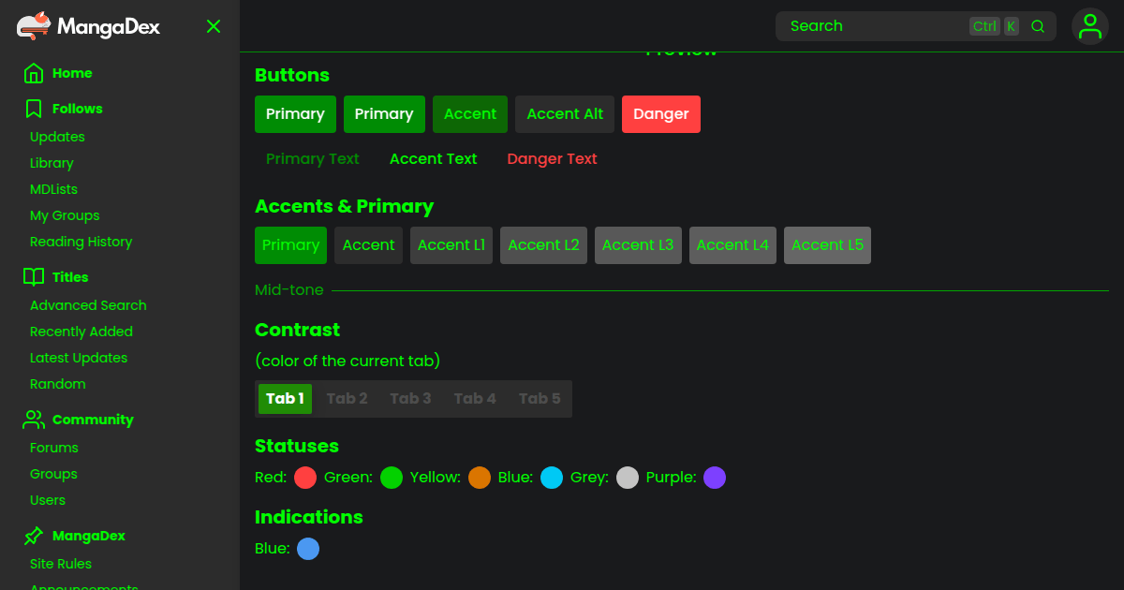Click the Accent L4 chip
Screen dimensions: 1124x590
[732, 245]
